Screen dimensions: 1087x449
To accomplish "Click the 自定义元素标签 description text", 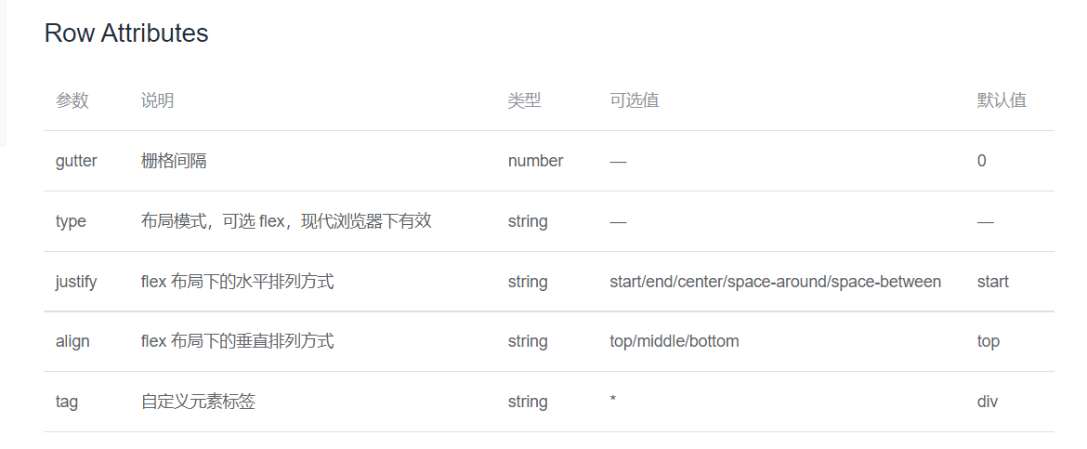I will pyautogui.click(x=198, y=402).
